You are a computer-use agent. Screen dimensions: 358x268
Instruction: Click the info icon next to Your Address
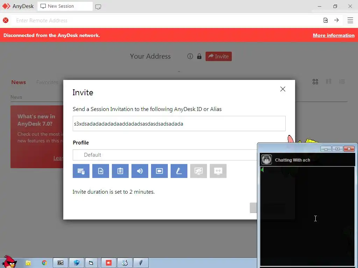[190, 56]
